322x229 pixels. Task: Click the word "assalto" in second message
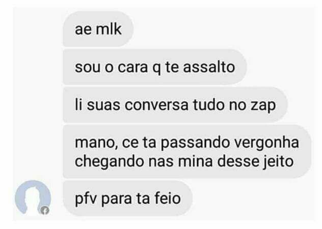pyautogui.click(x=209, y=67)
